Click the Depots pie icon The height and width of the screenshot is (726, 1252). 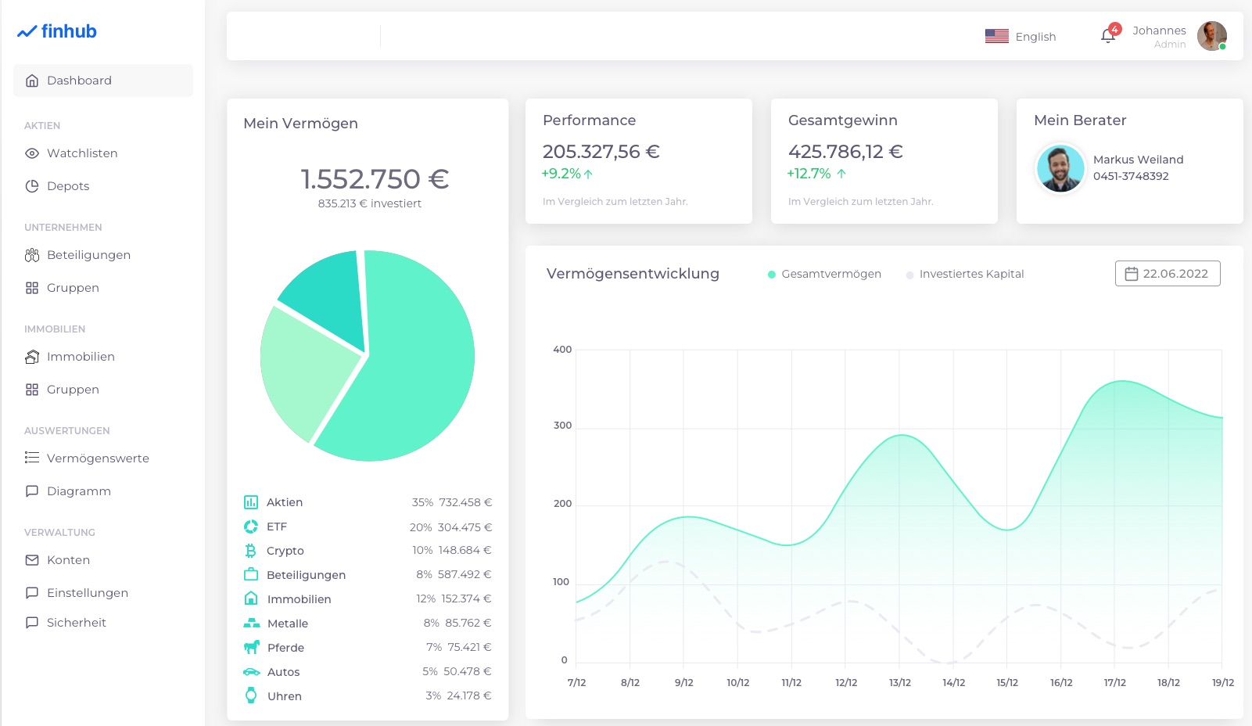(x=32, y=186)
